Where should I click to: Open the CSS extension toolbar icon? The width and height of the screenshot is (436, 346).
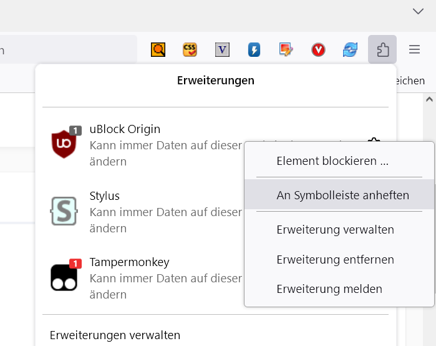[190, 49]
